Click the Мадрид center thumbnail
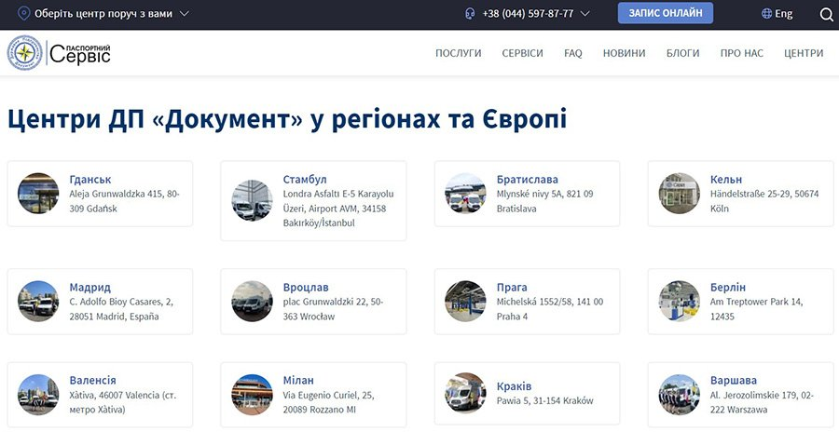Viewport: 839px width, 432px height. coord(38,301)
